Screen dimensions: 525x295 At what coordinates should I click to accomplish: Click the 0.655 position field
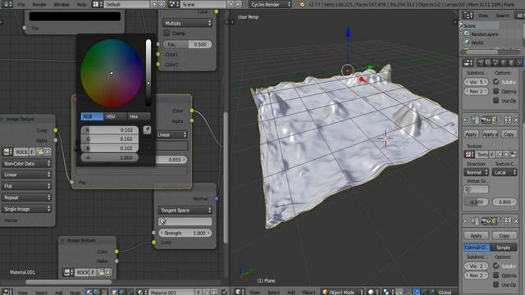(171, 160)
